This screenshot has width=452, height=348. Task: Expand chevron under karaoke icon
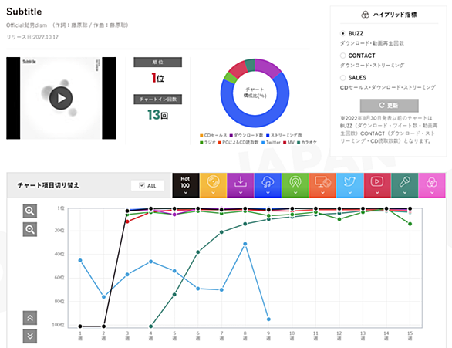[x=404, y=193]
